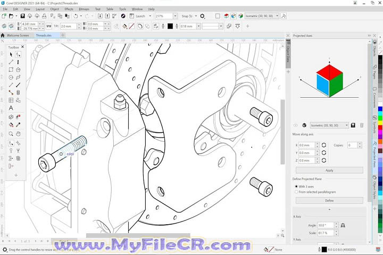Click the Undo arrow icon
Image resolution: width=383 pixels, height=255 pixels.
76,16
